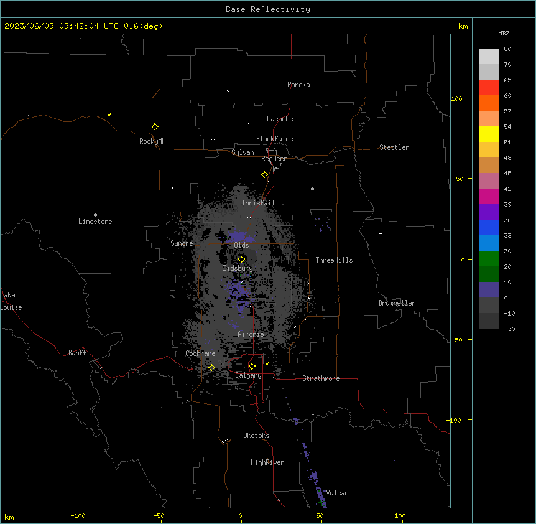Click the Okotoks label

click(256, 436)
